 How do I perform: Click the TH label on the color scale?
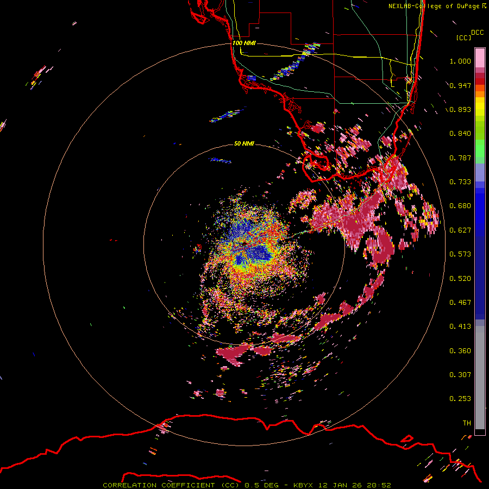tap(467, 423)
